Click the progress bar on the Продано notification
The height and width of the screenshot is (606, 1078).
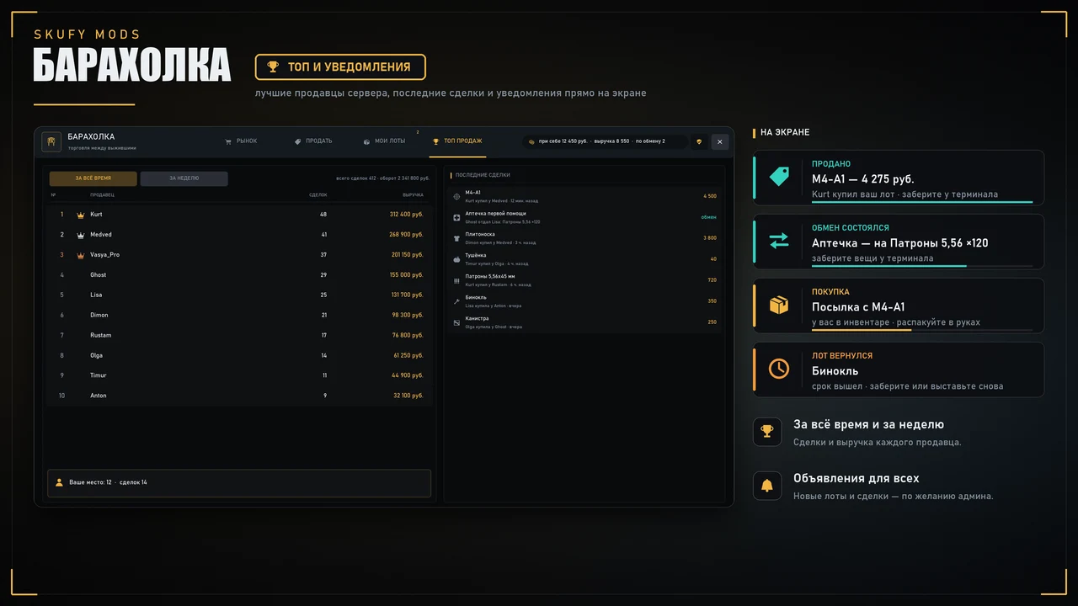click(922, 202)
